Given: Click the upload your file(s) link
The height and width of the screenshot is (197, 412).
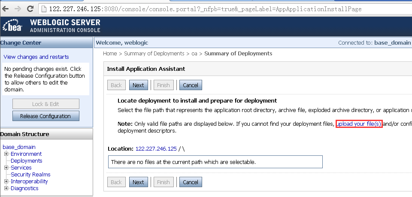Looking at the screenshot, I should click(359, 124).
